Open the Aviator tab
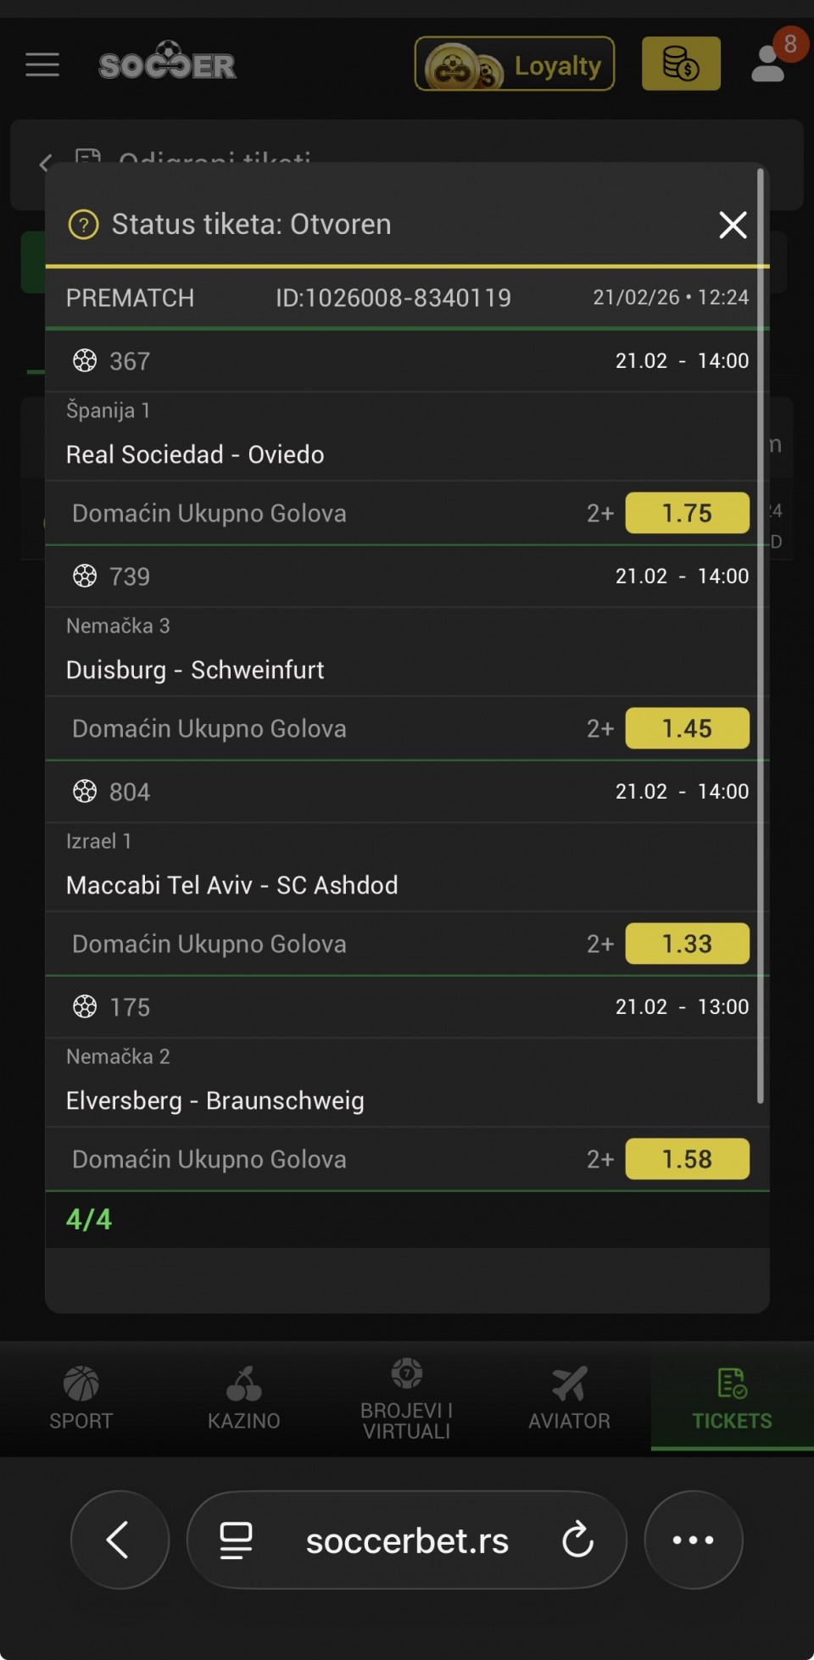The width and height of the screenshot is (814, 1660). tap(569, 1398)
